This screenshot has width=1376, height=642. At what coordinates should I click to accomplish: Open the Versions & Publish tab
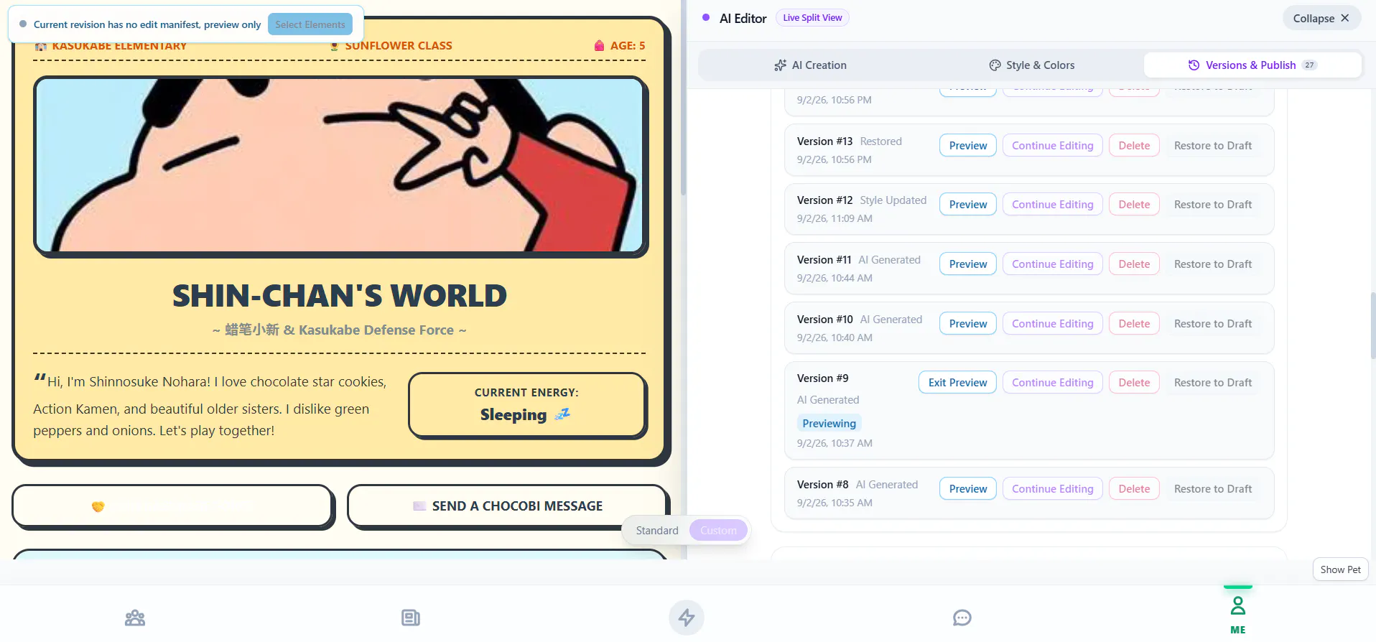pyautogui.click(x=1252, y=65)
